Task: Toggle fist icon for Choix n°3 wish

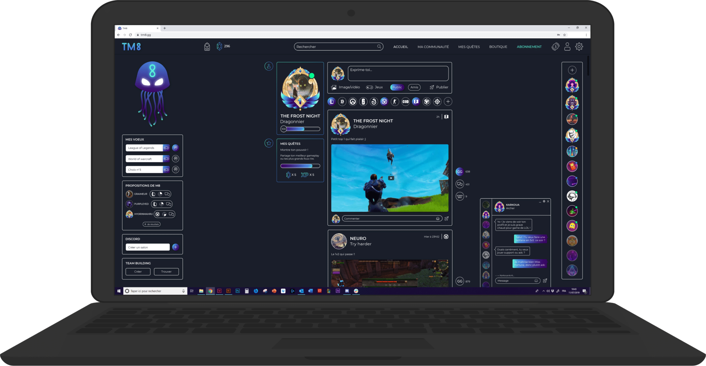Action: pos(175,170)
